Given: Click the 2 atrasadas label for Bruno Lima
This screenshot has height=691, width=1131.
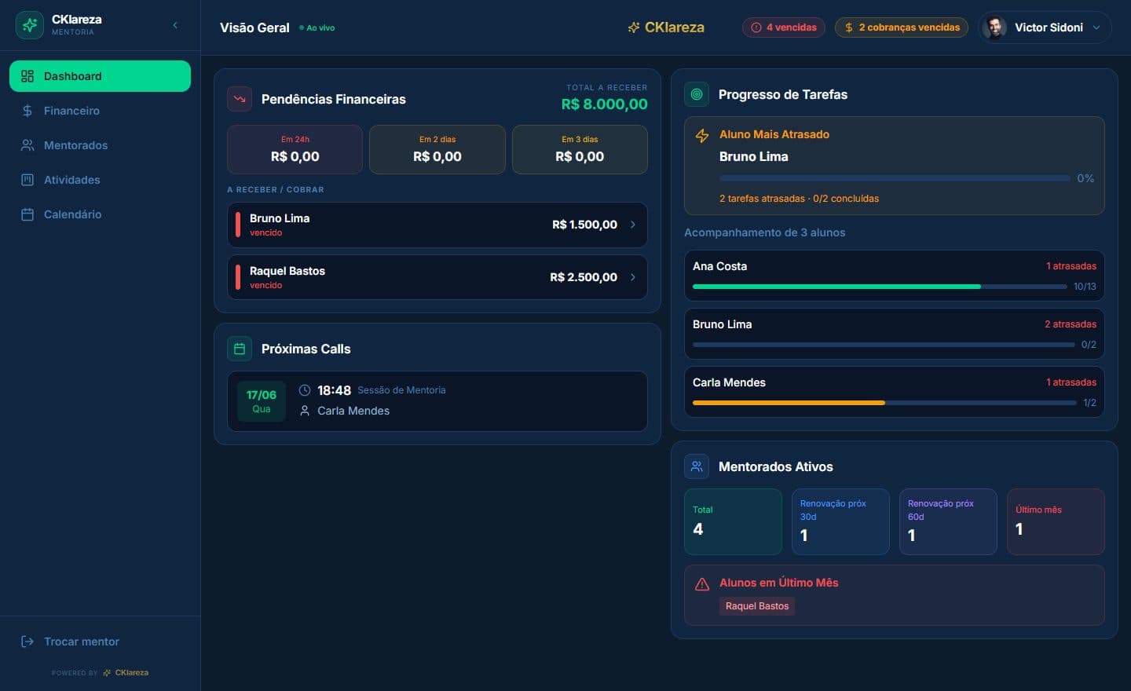Looking at the screenshot, I should point(1071,324).
